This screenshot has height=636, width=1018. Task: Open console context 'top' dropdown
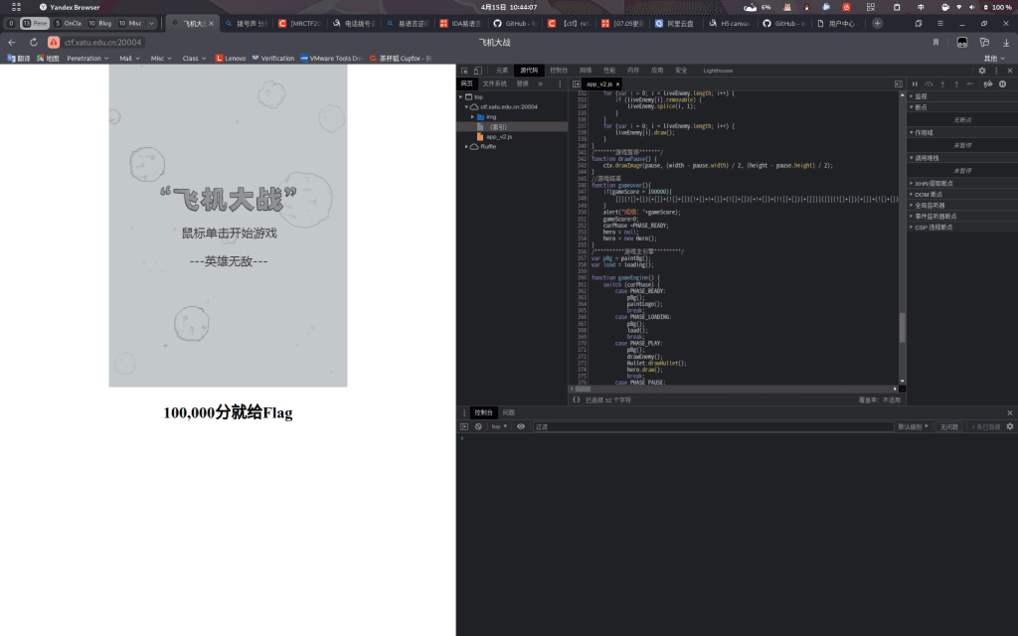coord(499,426)
